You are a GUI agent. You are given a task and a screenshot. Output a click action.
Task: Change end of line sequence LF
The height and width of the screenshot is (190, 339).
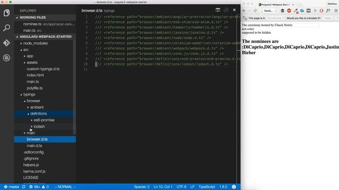coord(192,187)
